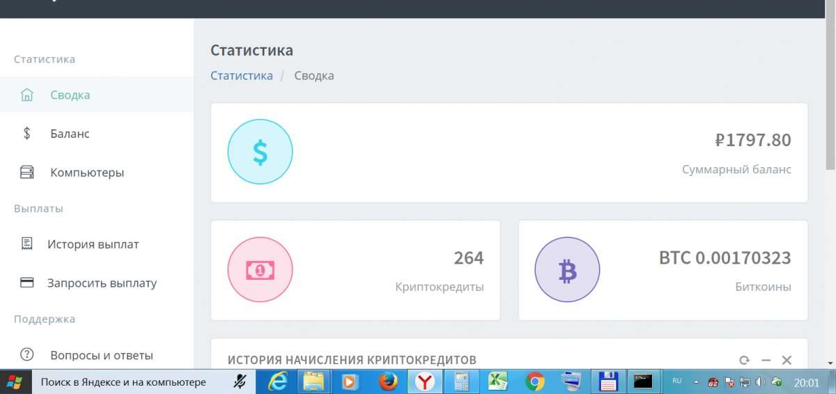Click the Поддержка sidebar section header
The width and height of the screenshot is (836, 394).
(x=45, y=319)
